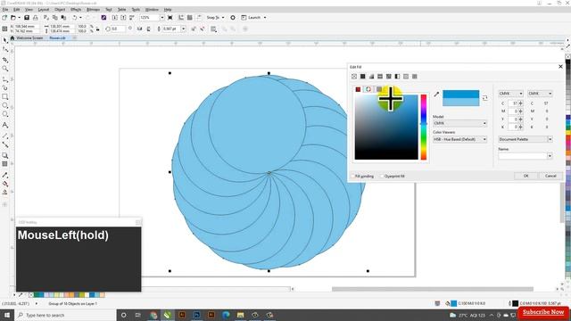Open the first CMYK model dropdown
Image resolution: width=571 pixels, height=321 pixels.
pyautogui.click(x=510, y=94)
